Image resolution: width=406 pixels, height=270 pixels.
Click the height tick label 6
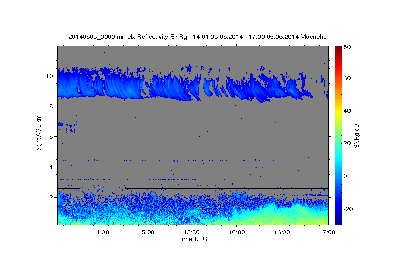pos(52,136)
